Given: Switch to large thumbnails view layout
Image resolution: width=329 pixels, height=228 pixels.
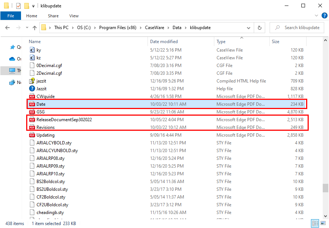Looking at the screenshot, I should tap(323, 223).
